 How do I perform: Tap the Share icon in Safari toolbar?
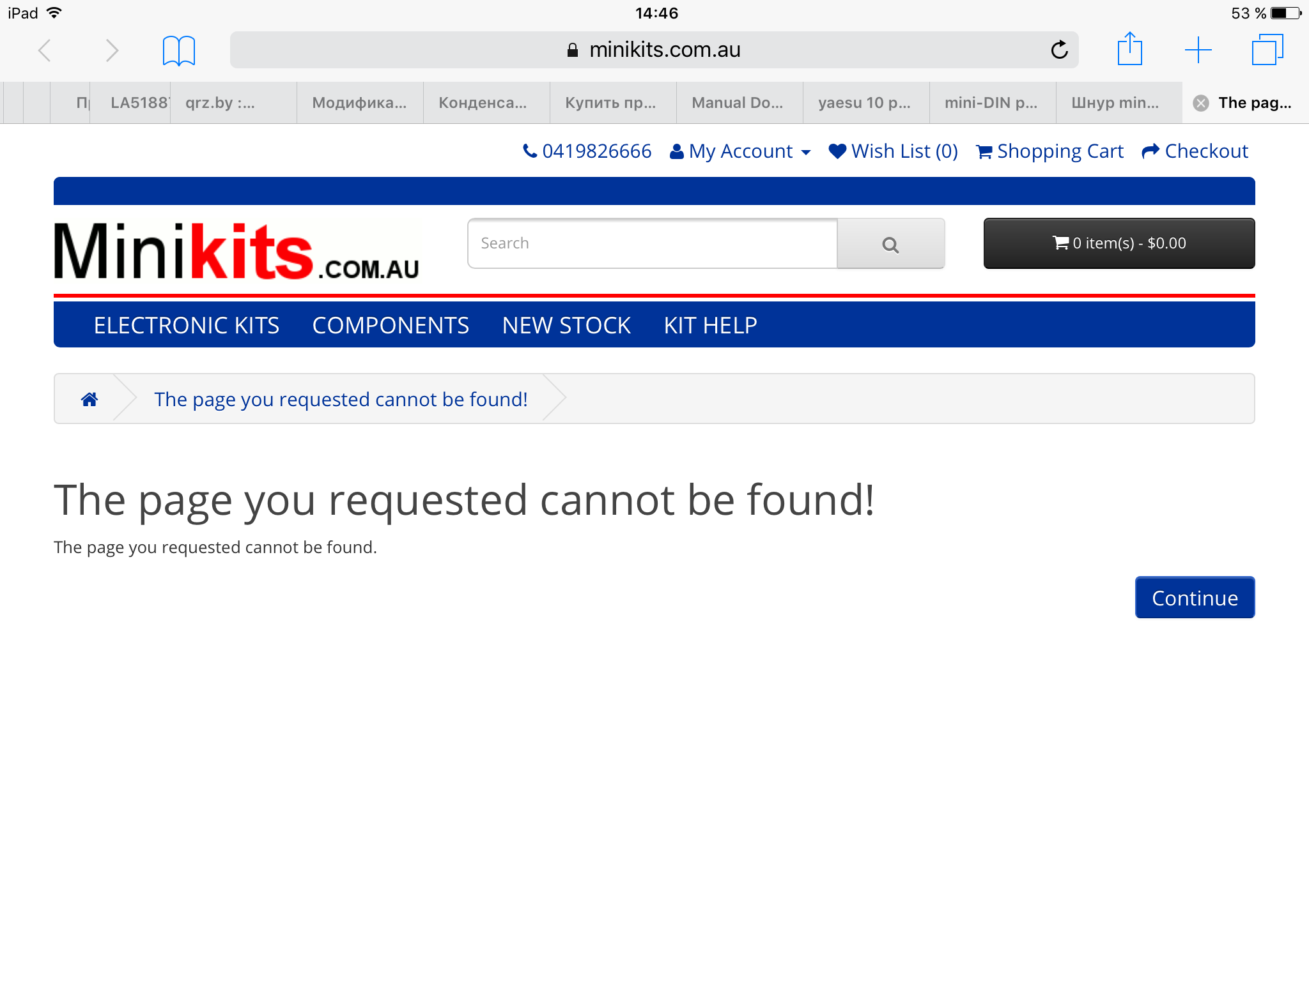point(1129,49)
